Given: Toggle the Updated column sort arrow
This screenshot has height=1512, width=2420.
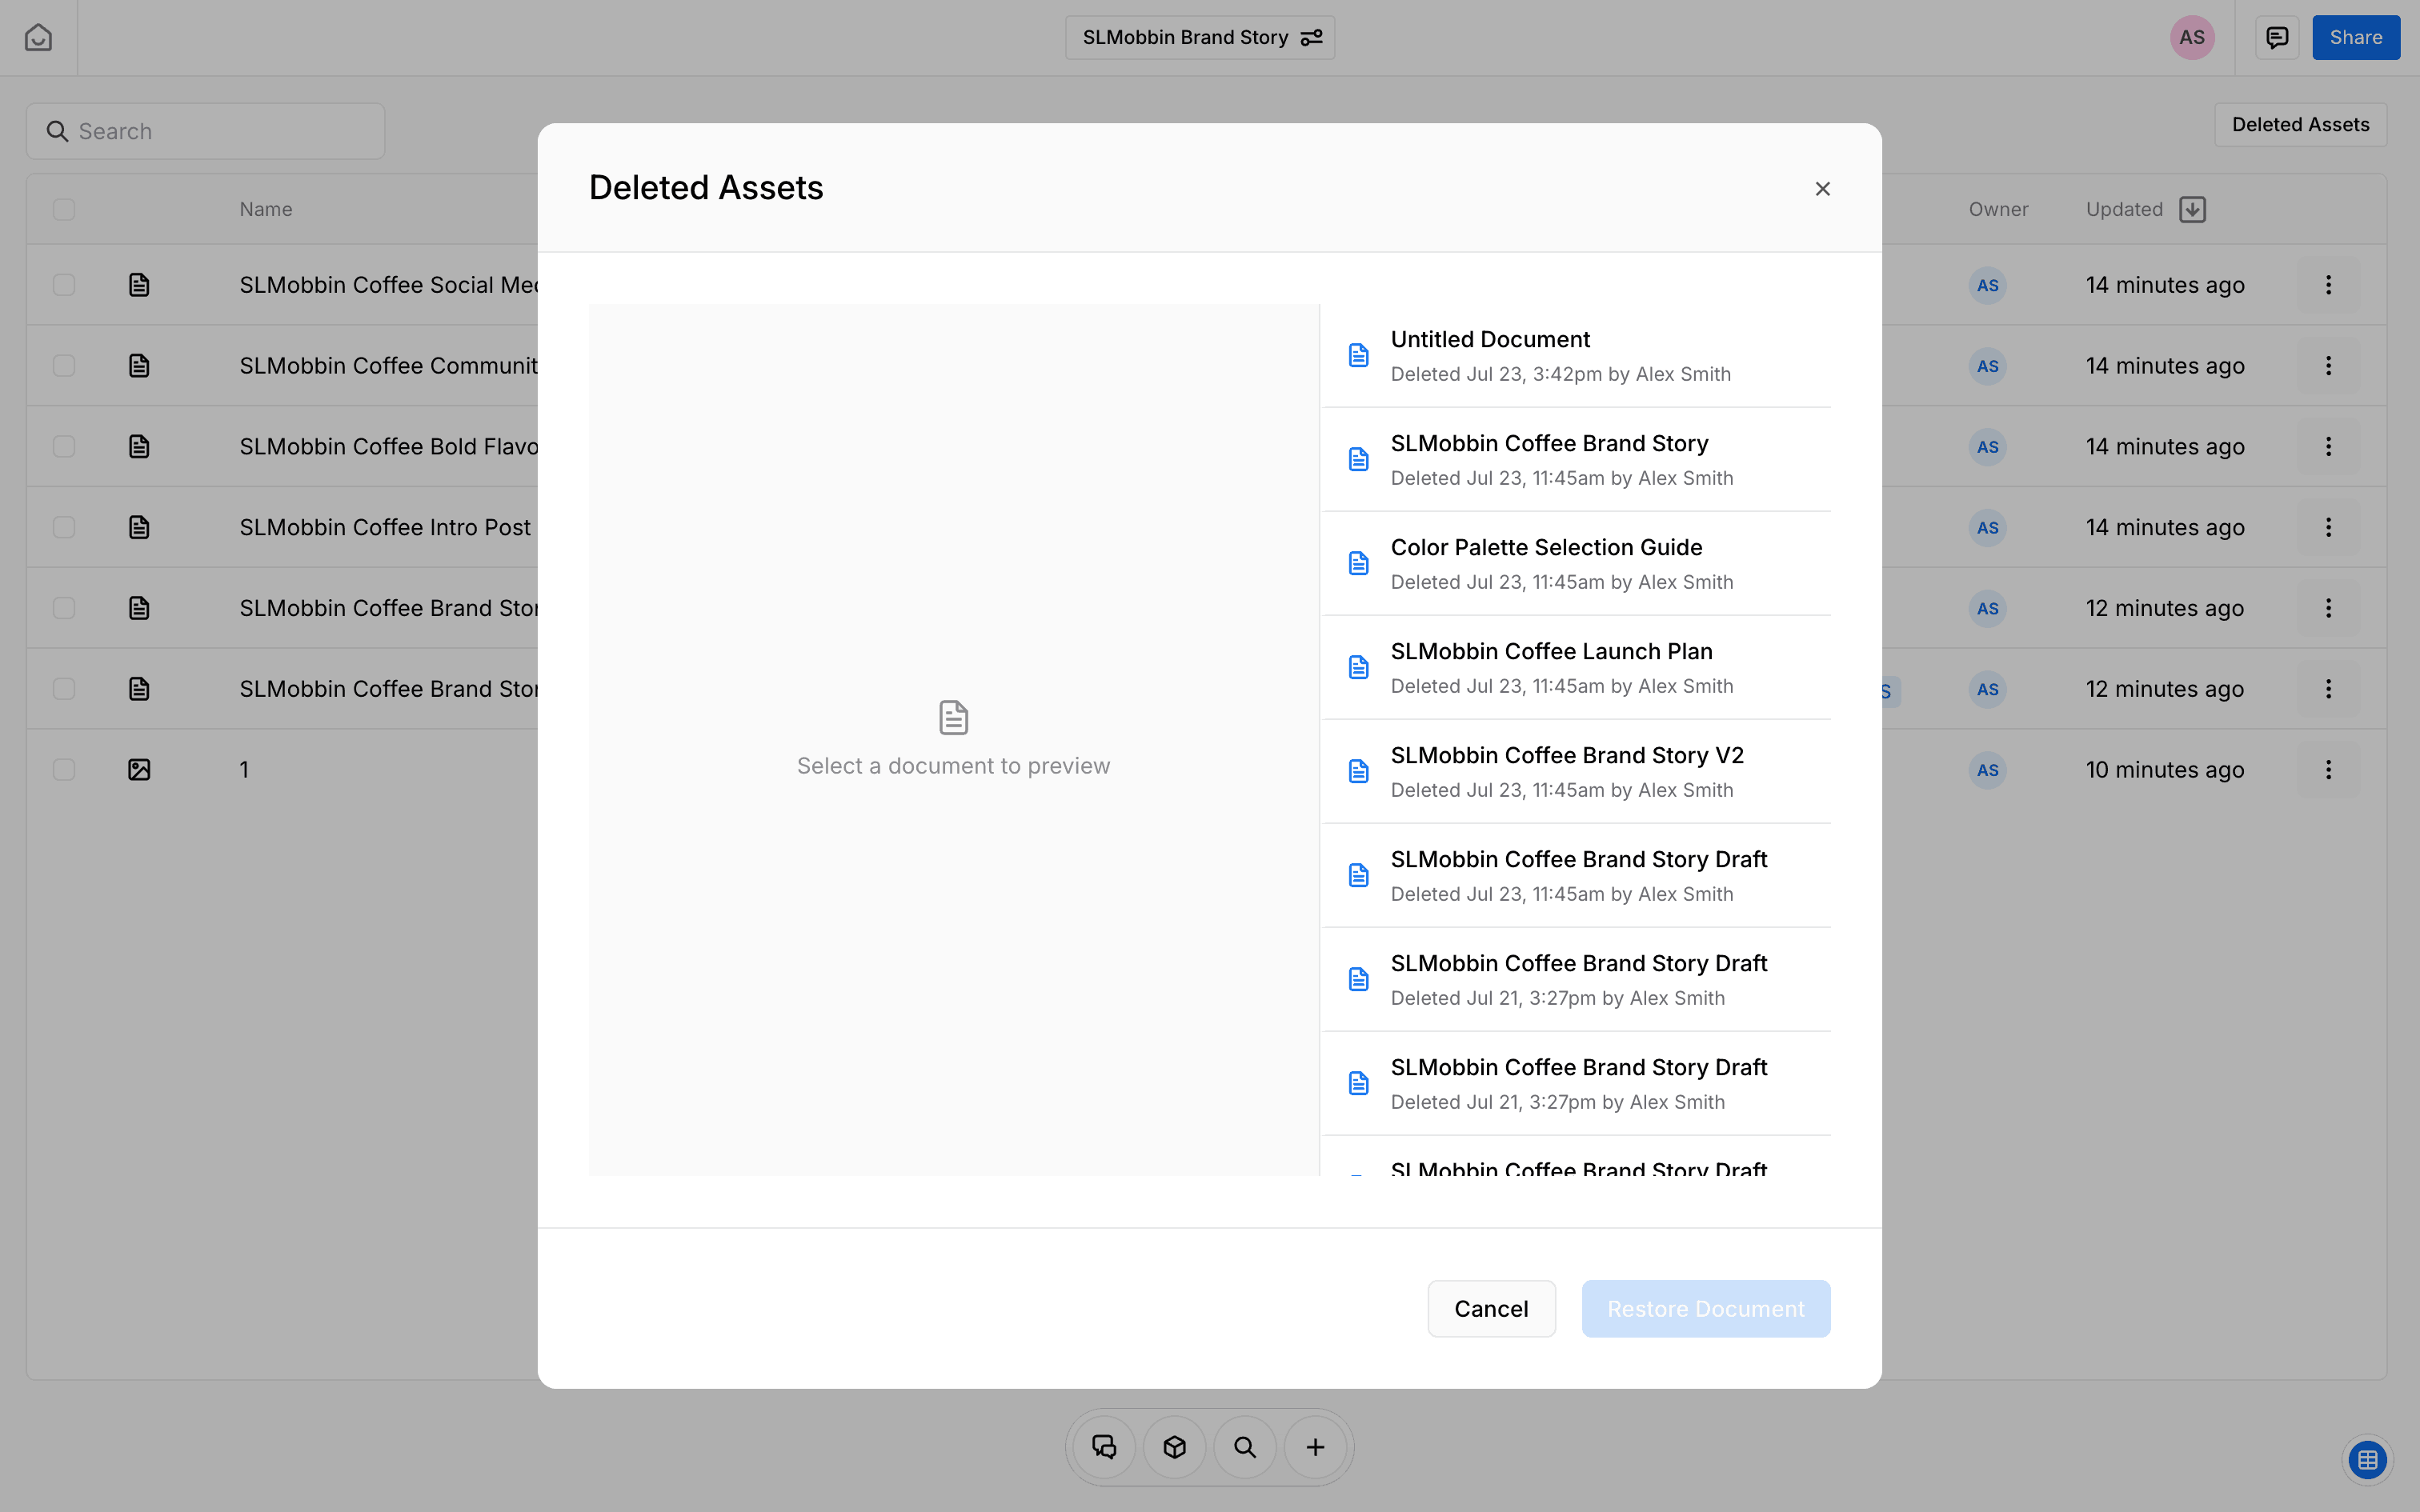Looking at the screenshot, I should tap(2192, 209).
